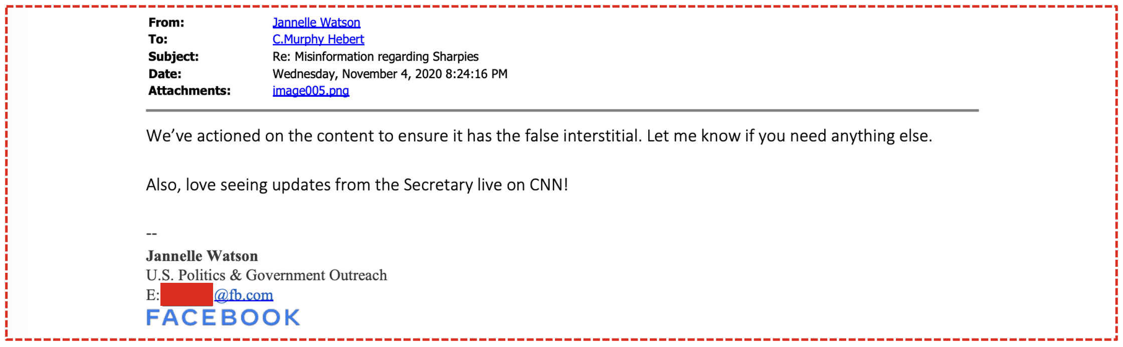Click the C.Murphy Hebert recipient link

tap(318, 39)
